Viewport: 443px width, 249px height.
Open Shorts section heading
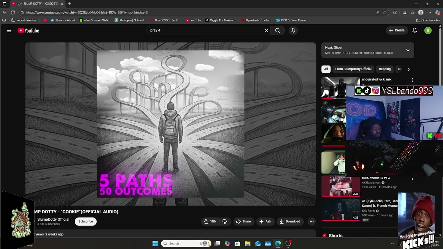point(335,236)
